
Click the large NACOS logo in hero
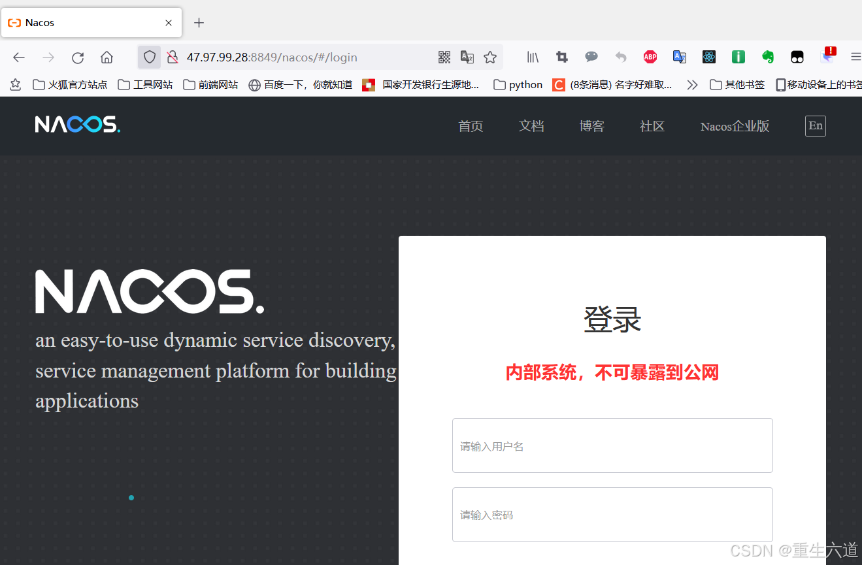(x=150, y=291)
